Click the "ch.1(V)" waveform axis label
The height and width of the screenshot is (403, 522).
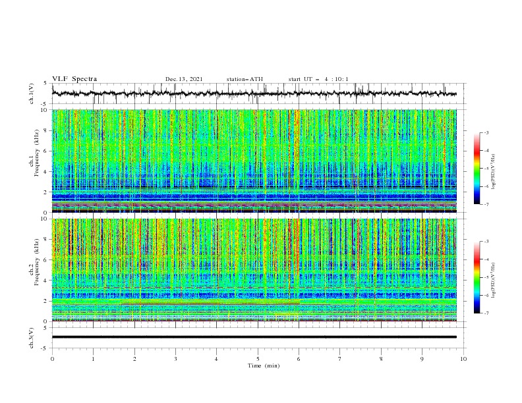click(x=32, y=94)
